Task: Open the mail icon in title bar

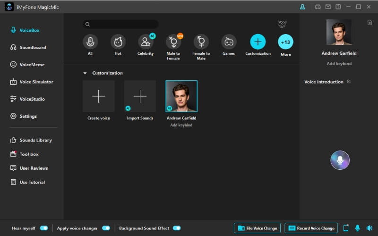Action: 328,7
